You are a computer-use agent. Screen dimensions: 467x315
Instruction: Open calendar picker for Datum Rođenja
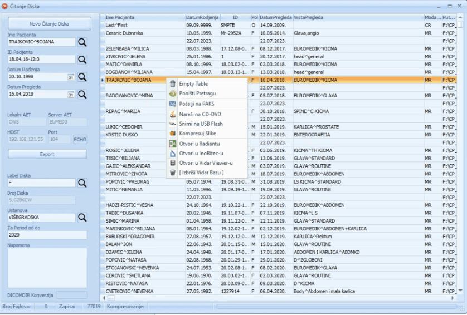[71, 77]
